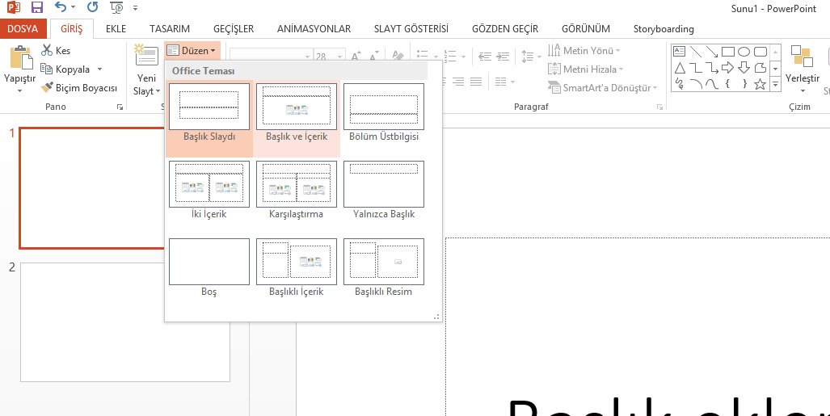Switch to the GÖRÜNÜM tab
This screenshot has width=830, height=416.
tap(586, 28)
